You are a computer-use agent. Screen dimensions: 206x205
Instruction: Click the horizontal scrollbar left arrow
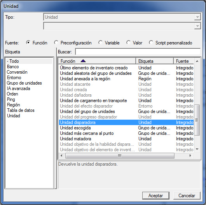(61, 156)
